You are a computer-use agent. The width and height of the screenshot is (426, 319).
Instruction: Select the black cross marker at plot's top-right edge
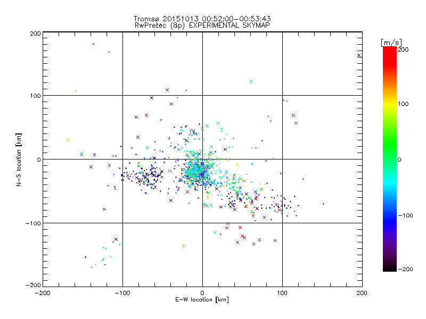359,55
